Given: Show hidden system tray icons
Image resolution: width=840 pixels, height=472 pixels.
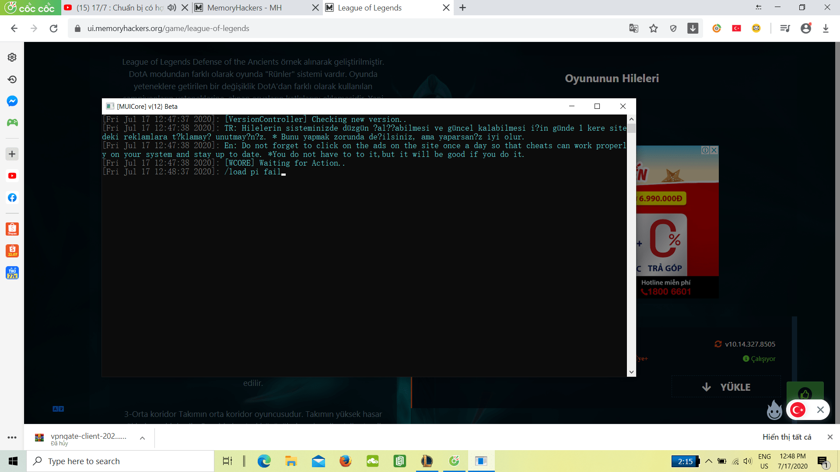Looking at the screenshot, I should pos(709,461).
